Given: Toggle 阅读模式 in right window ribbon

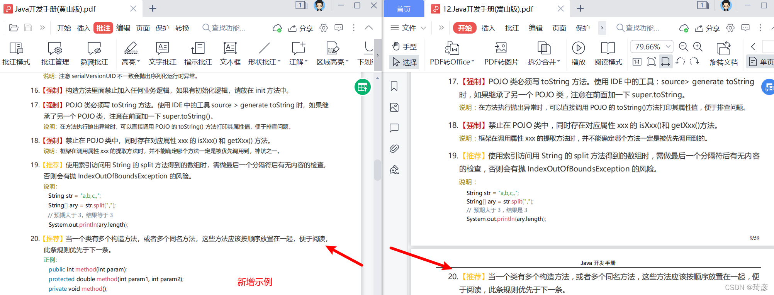Looking at the screenshot, I should point(608,53).
